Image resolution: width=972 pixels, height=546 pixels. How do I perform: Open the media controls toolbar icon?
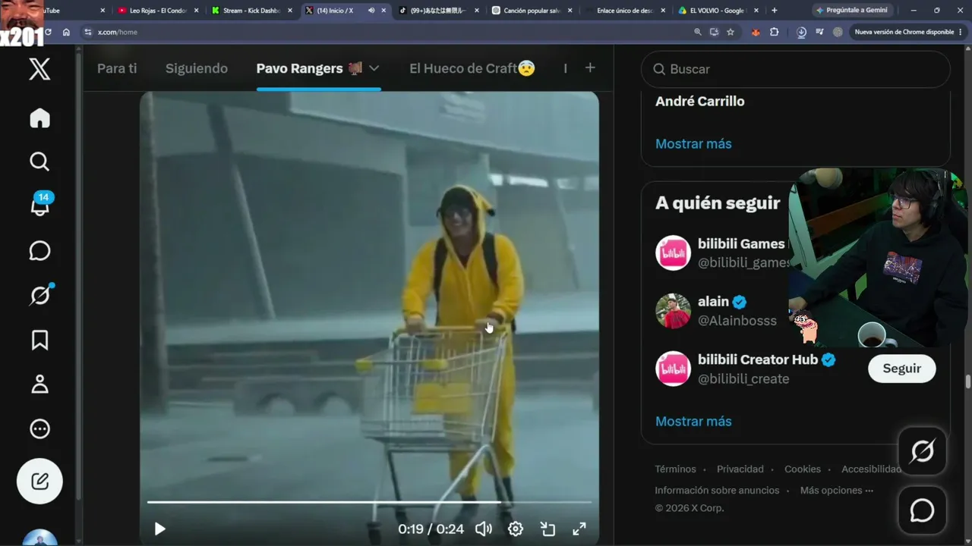(x=819, y=32)
